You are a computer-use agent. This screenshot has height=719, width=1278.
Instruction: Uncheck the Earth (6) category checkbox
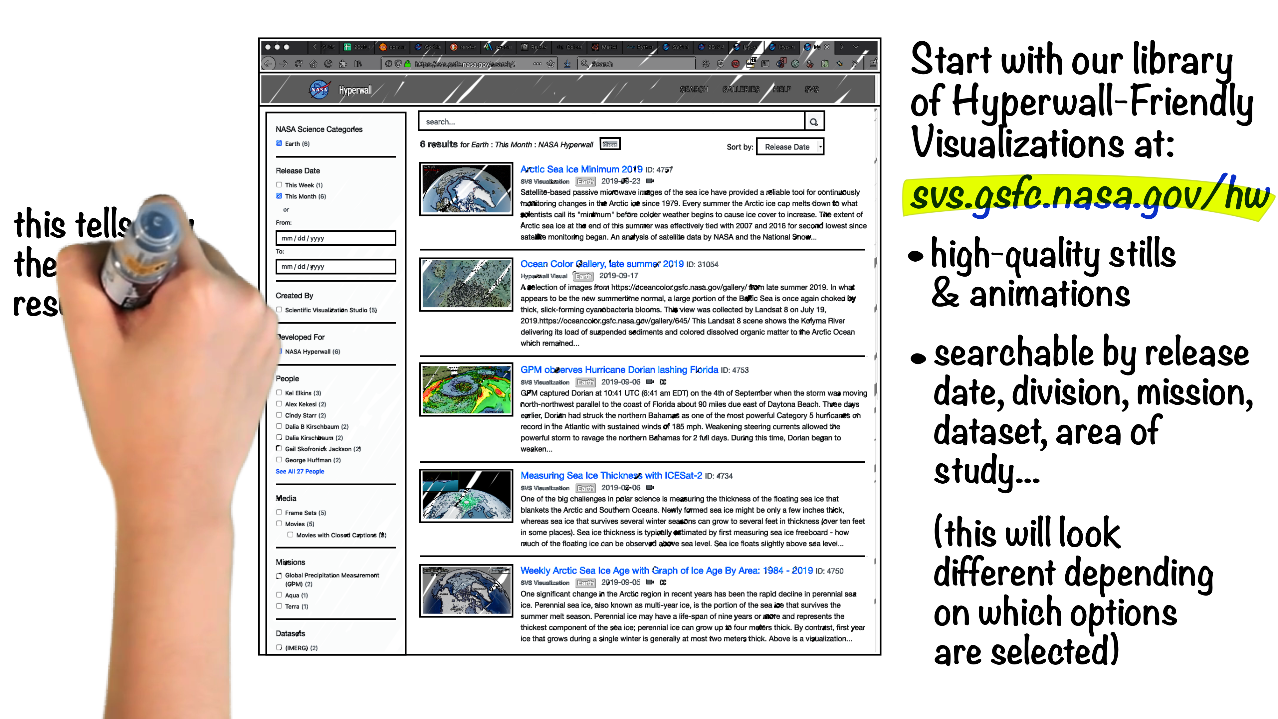(x=279, y=143)
